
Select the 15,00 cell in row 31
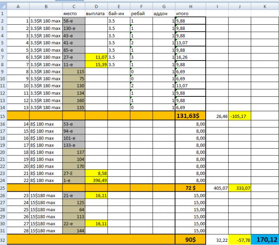point(191,231)
